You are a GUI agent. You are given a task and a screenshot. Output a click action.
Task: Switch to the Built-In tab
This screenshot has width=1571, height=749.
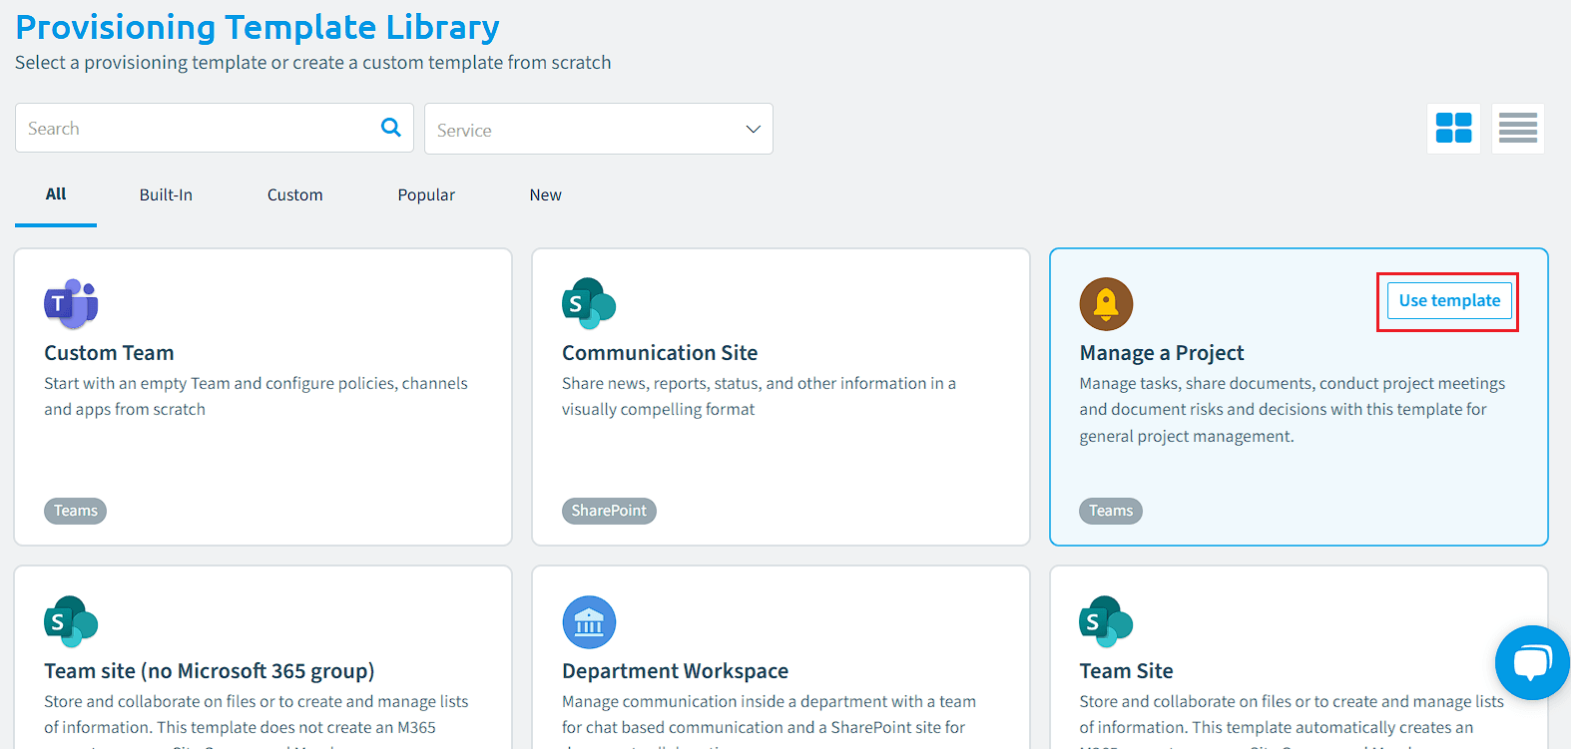coord(166,194)
